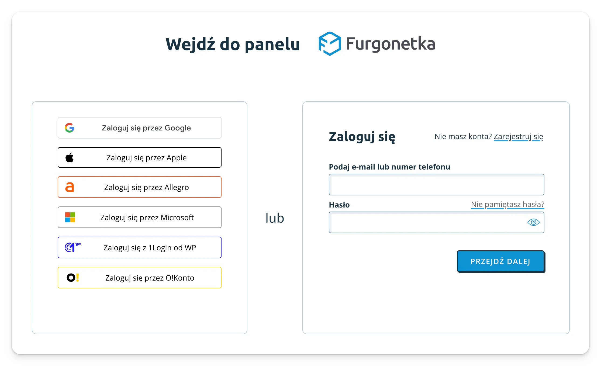Viewport: 601px width, 366px height.
Task: Click the orange Allegro logo icon
Action: coord(70,187)
